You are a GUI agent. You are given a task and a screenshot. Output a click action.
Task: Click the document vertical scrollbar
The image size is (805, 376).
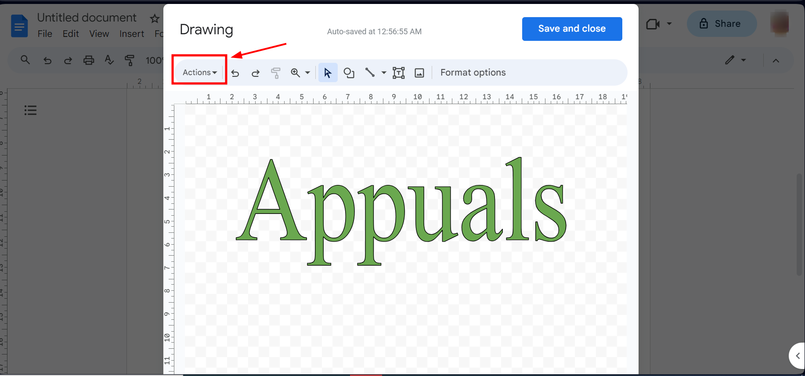[799, 225]
